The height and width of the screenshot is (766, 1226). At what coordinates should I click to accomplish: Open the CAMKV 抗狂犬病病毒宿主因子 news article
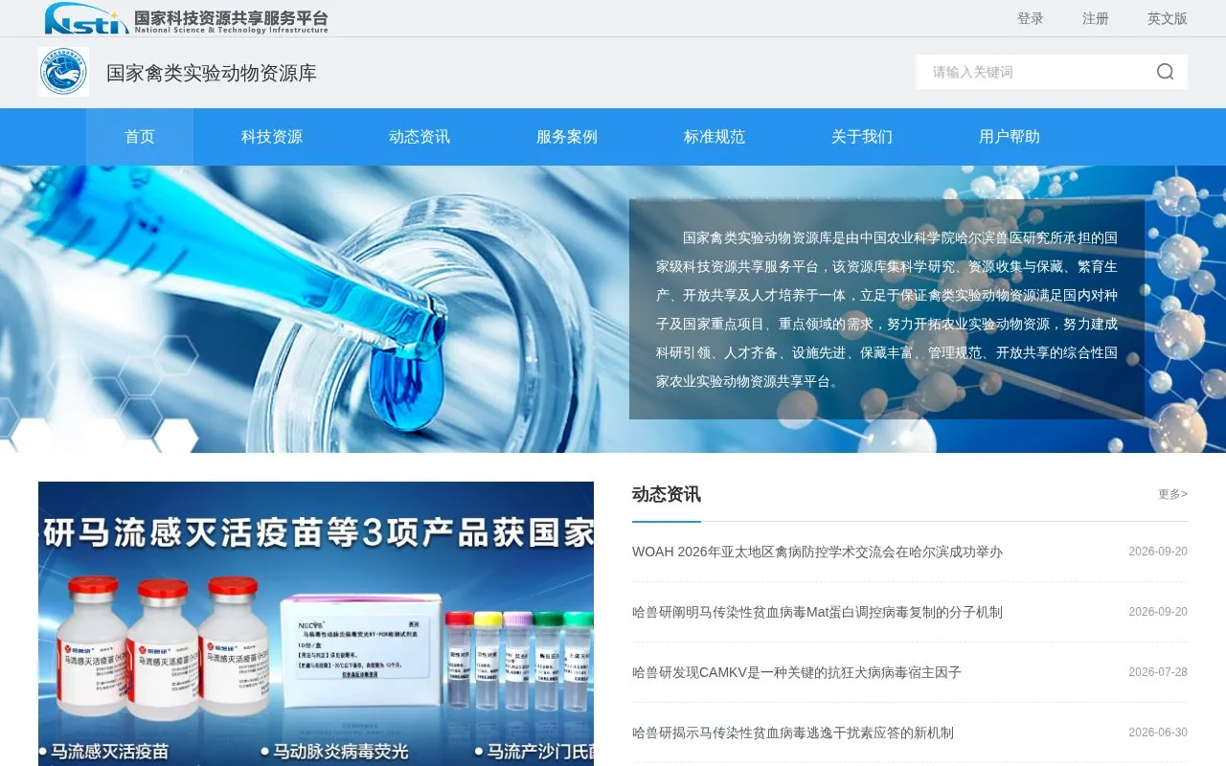point(797,672)
